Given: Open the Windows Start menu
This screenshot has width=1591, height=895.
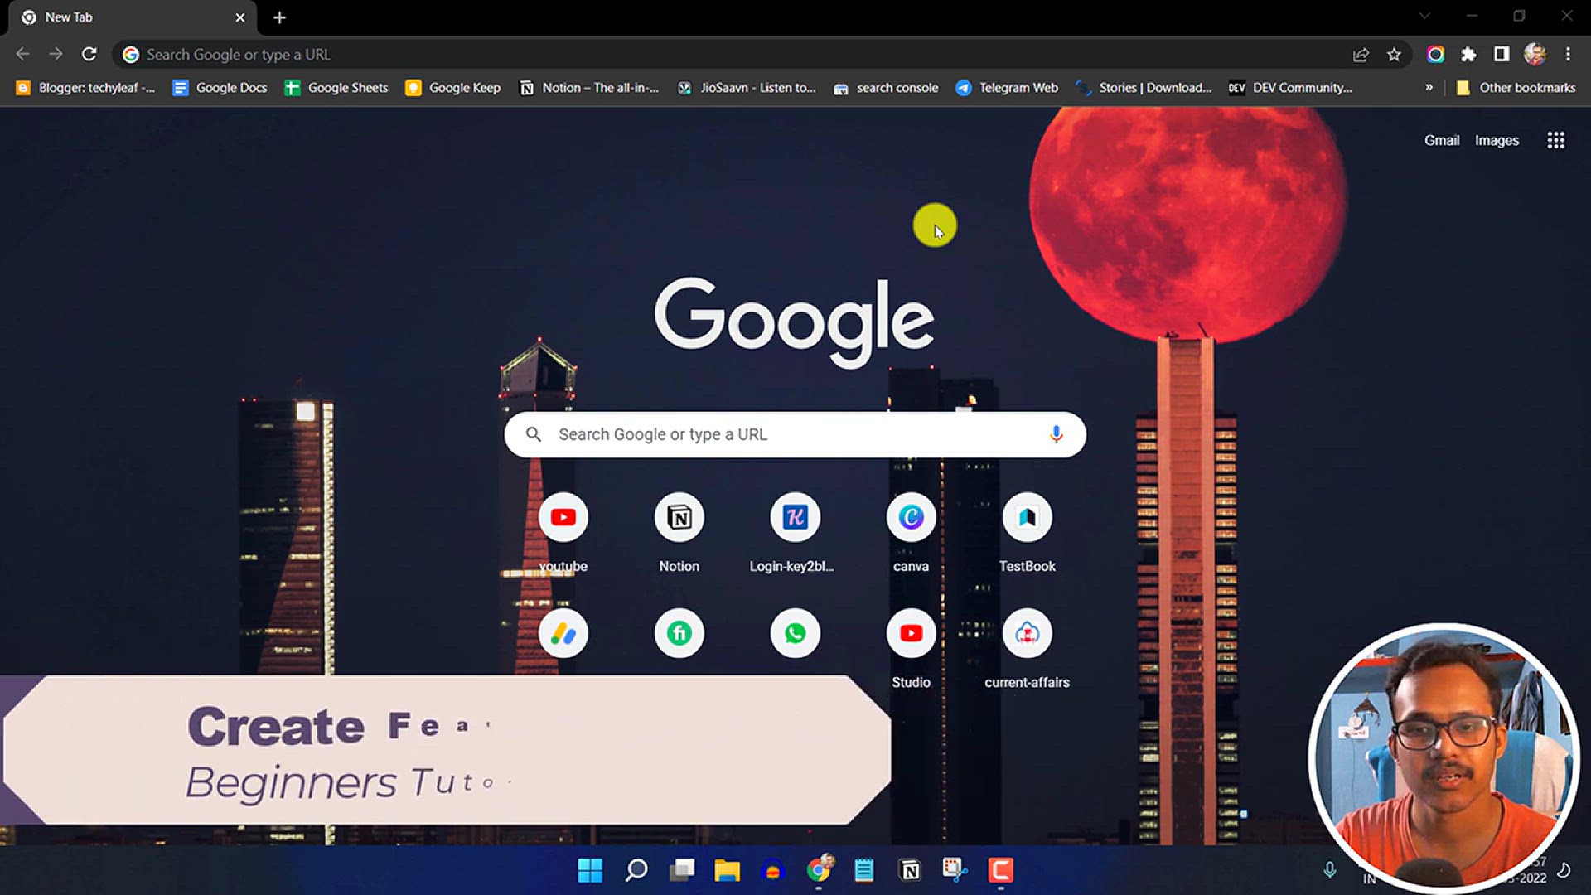Looking at the screenshot, I should [x=590, y=870].
